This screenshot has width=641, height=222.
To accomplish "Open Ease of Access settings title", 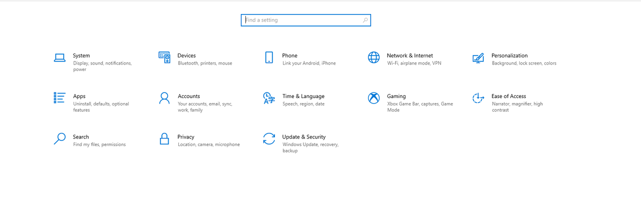I will click(509, 96).
